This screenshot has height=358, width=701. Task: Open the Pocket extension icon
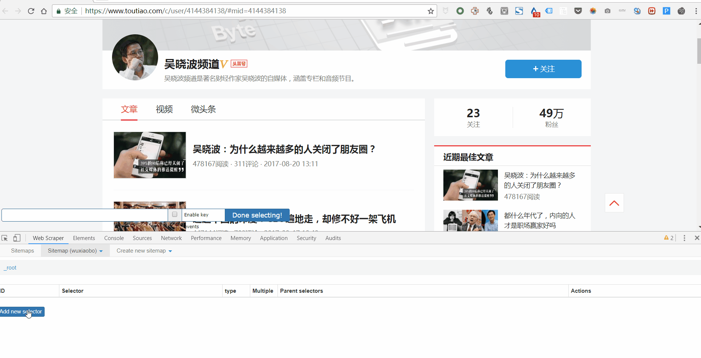click(x=578, y=11)
